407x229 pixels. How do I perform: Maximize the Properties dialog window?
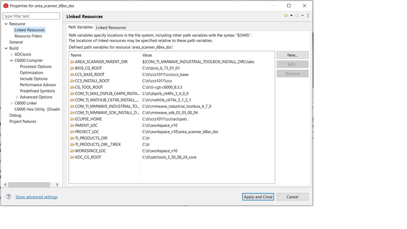point(289,5)
